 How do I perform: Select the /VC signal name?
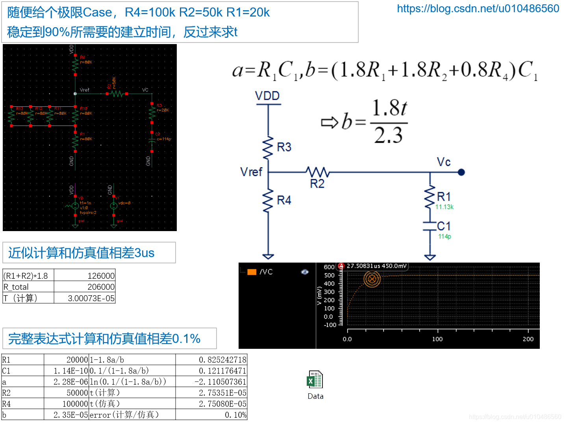(x=266, y=272)
